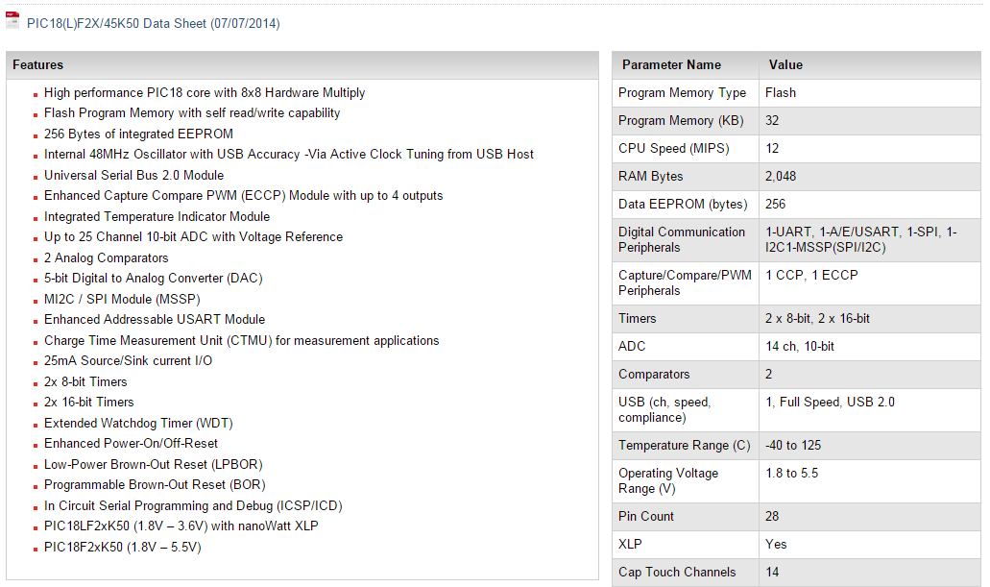990x587 pixels.
Task: Select the CPU Speed (MIPS) parameter cell
Action: [686, 149]
